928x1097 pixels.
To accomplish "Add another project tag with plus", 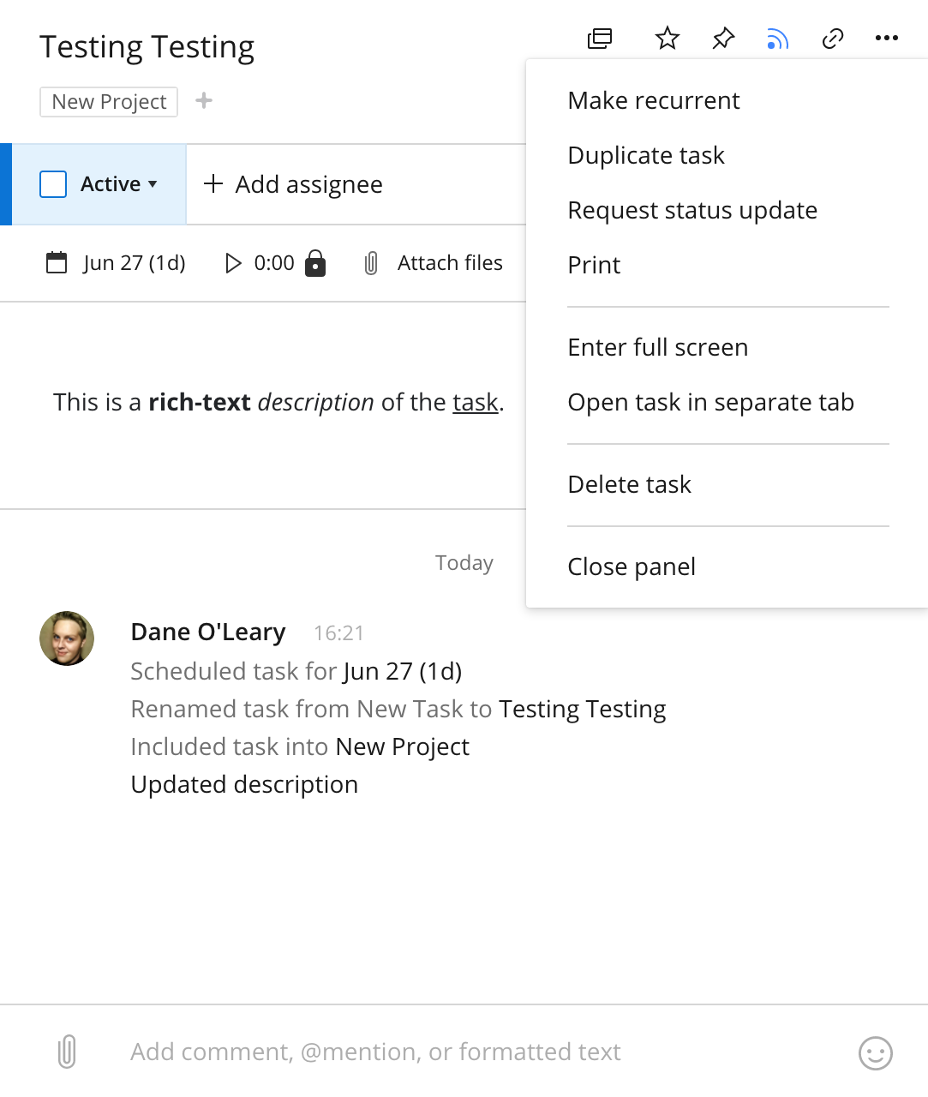I will click(x=204, y=101).
